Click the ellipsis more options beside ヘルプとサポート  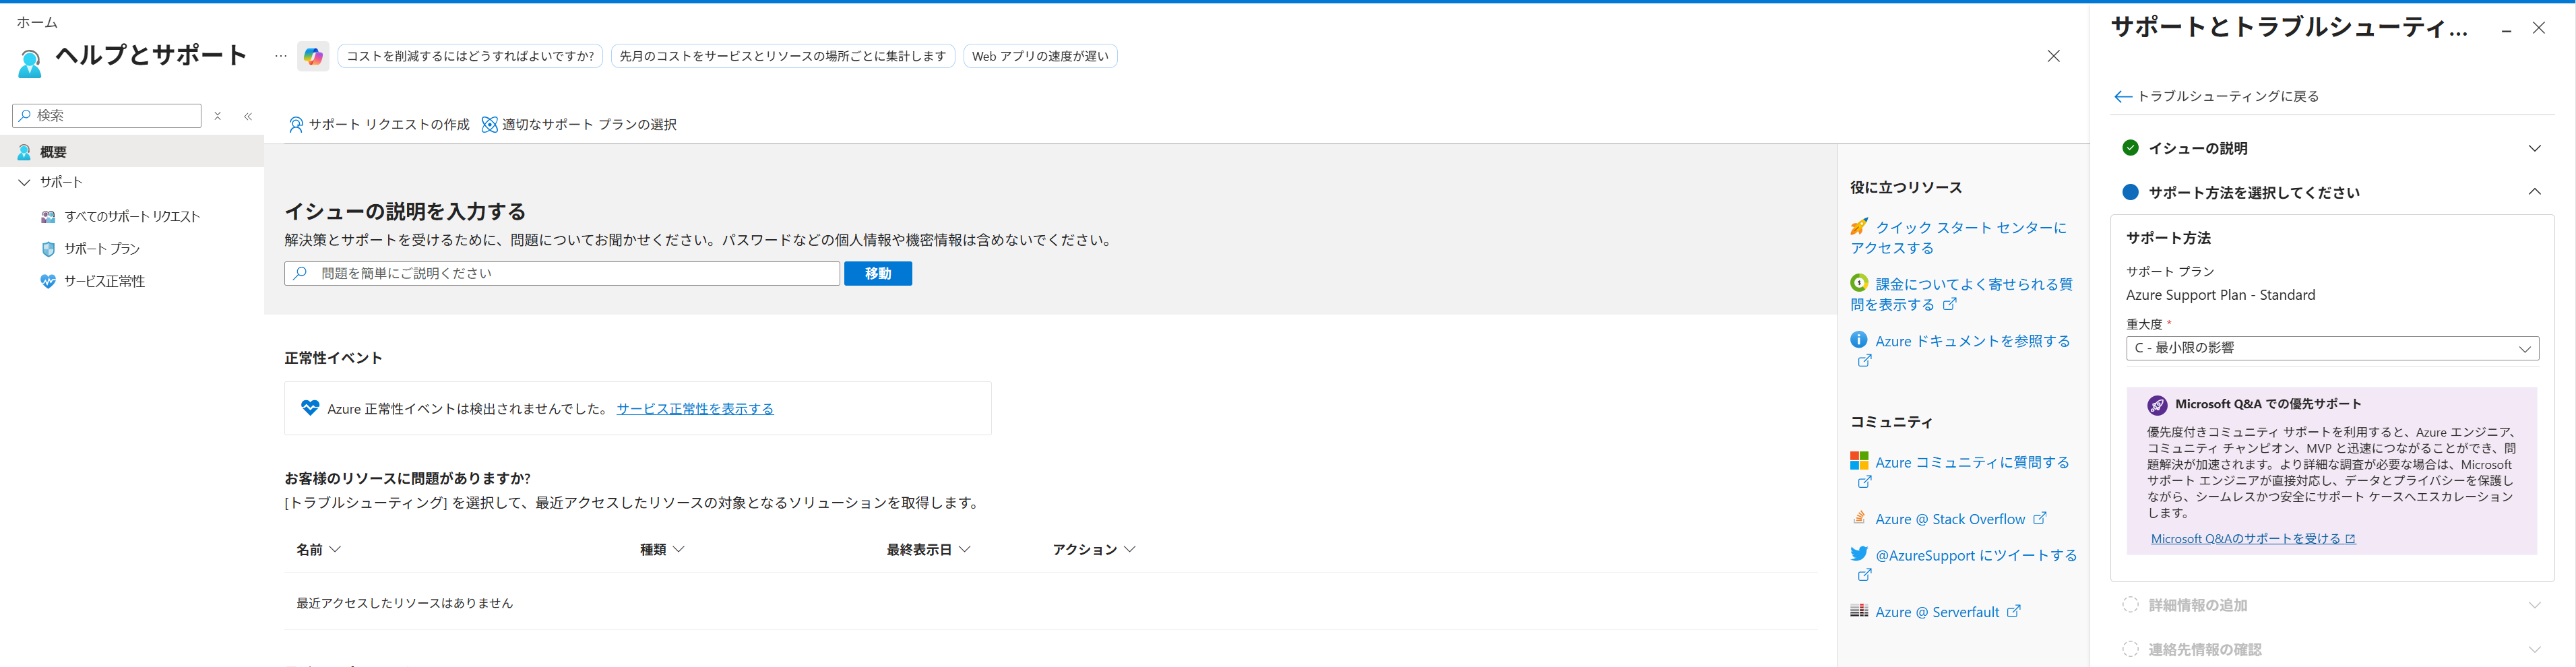coord(280,56)
